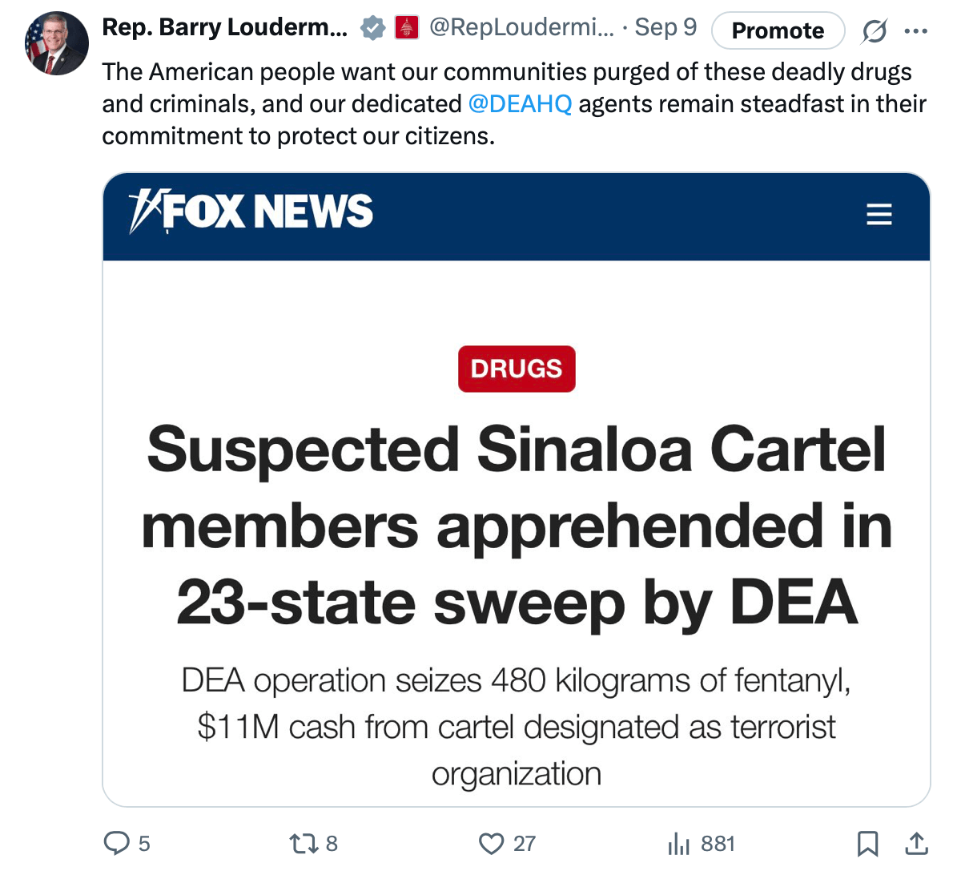Click the Rep. Barry Loudermilk display name
953x875 pixels.
point(225,27)
